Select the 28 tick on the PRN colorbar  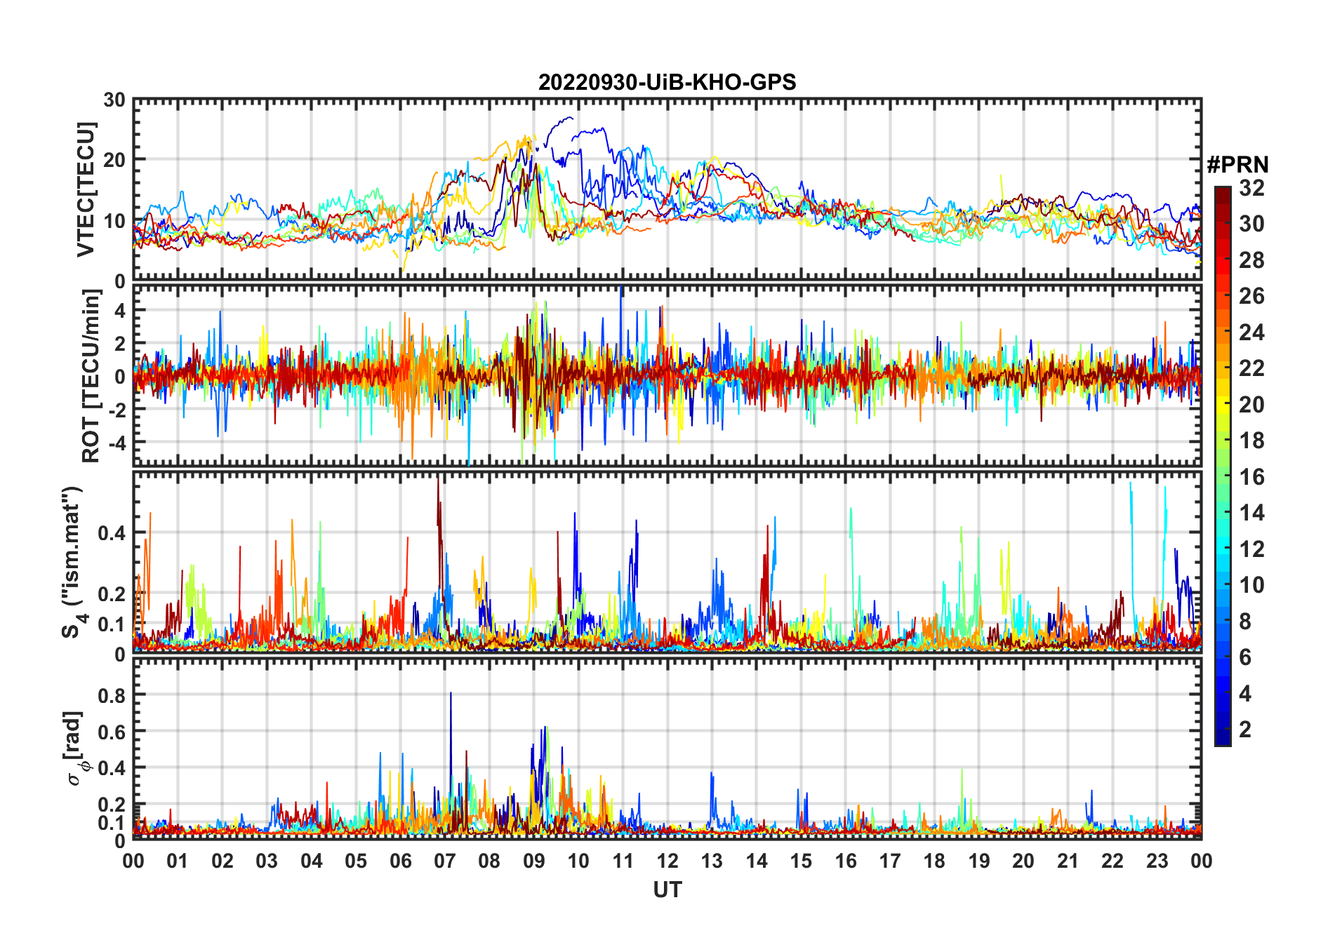pos(1251,260)
